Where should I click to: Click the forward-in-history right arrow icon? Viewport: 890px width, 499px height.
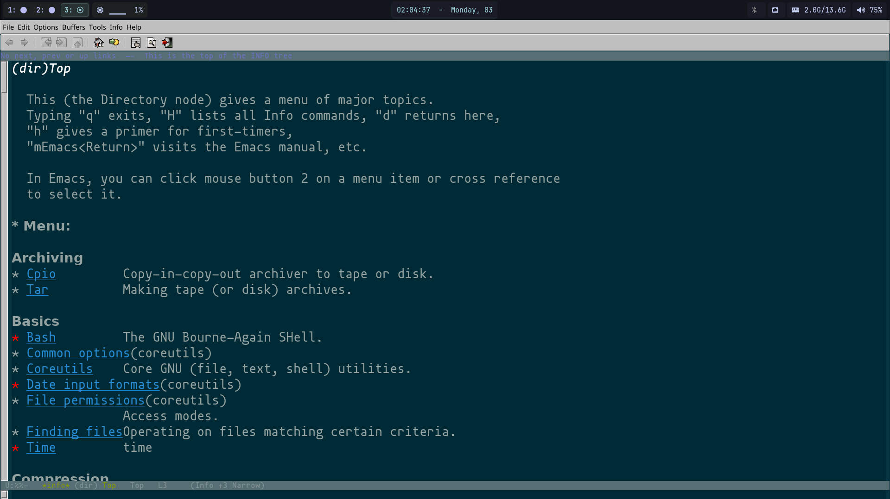25,43
